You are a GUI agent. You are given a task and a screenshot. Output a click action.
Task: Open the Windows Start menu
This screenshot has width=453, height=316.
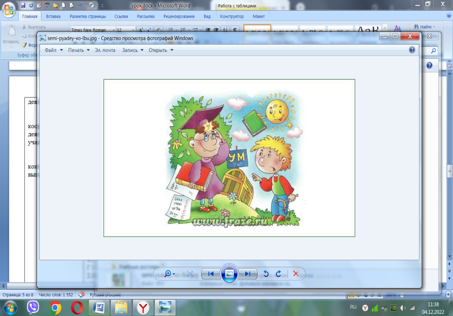[10, 308]
